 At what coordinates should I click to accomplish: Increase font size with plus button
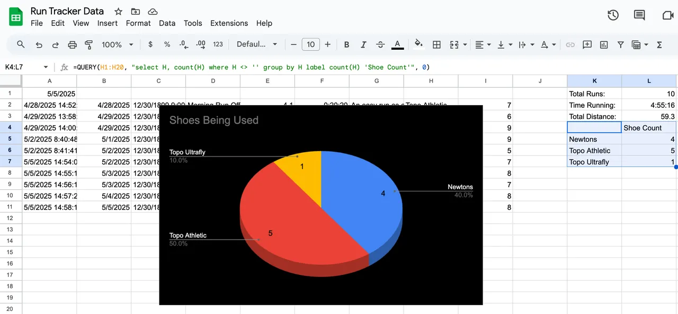327,44
